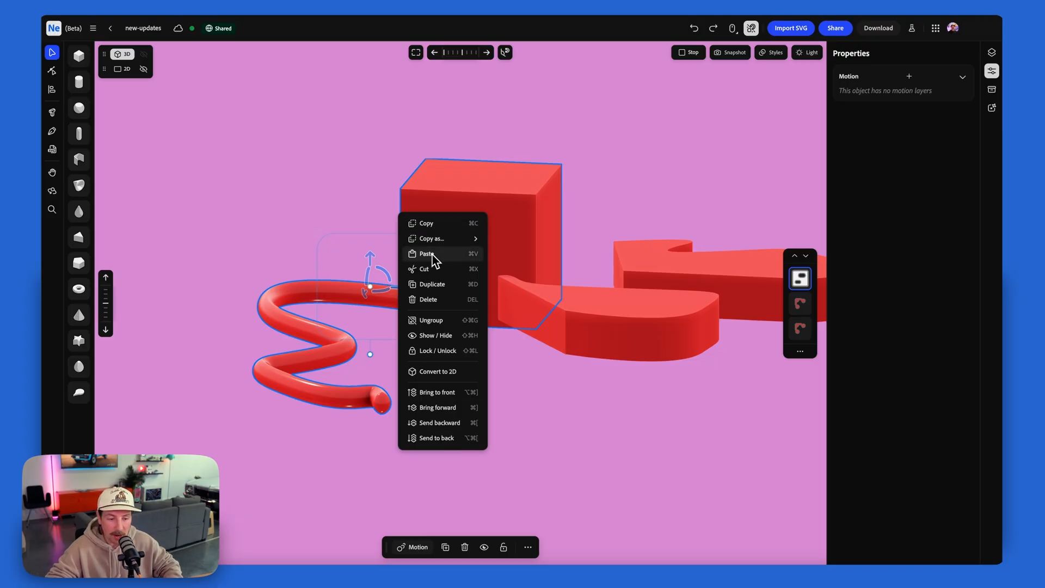
Task: Click trash icon in bottom toolbar
Action: point(465,547)
